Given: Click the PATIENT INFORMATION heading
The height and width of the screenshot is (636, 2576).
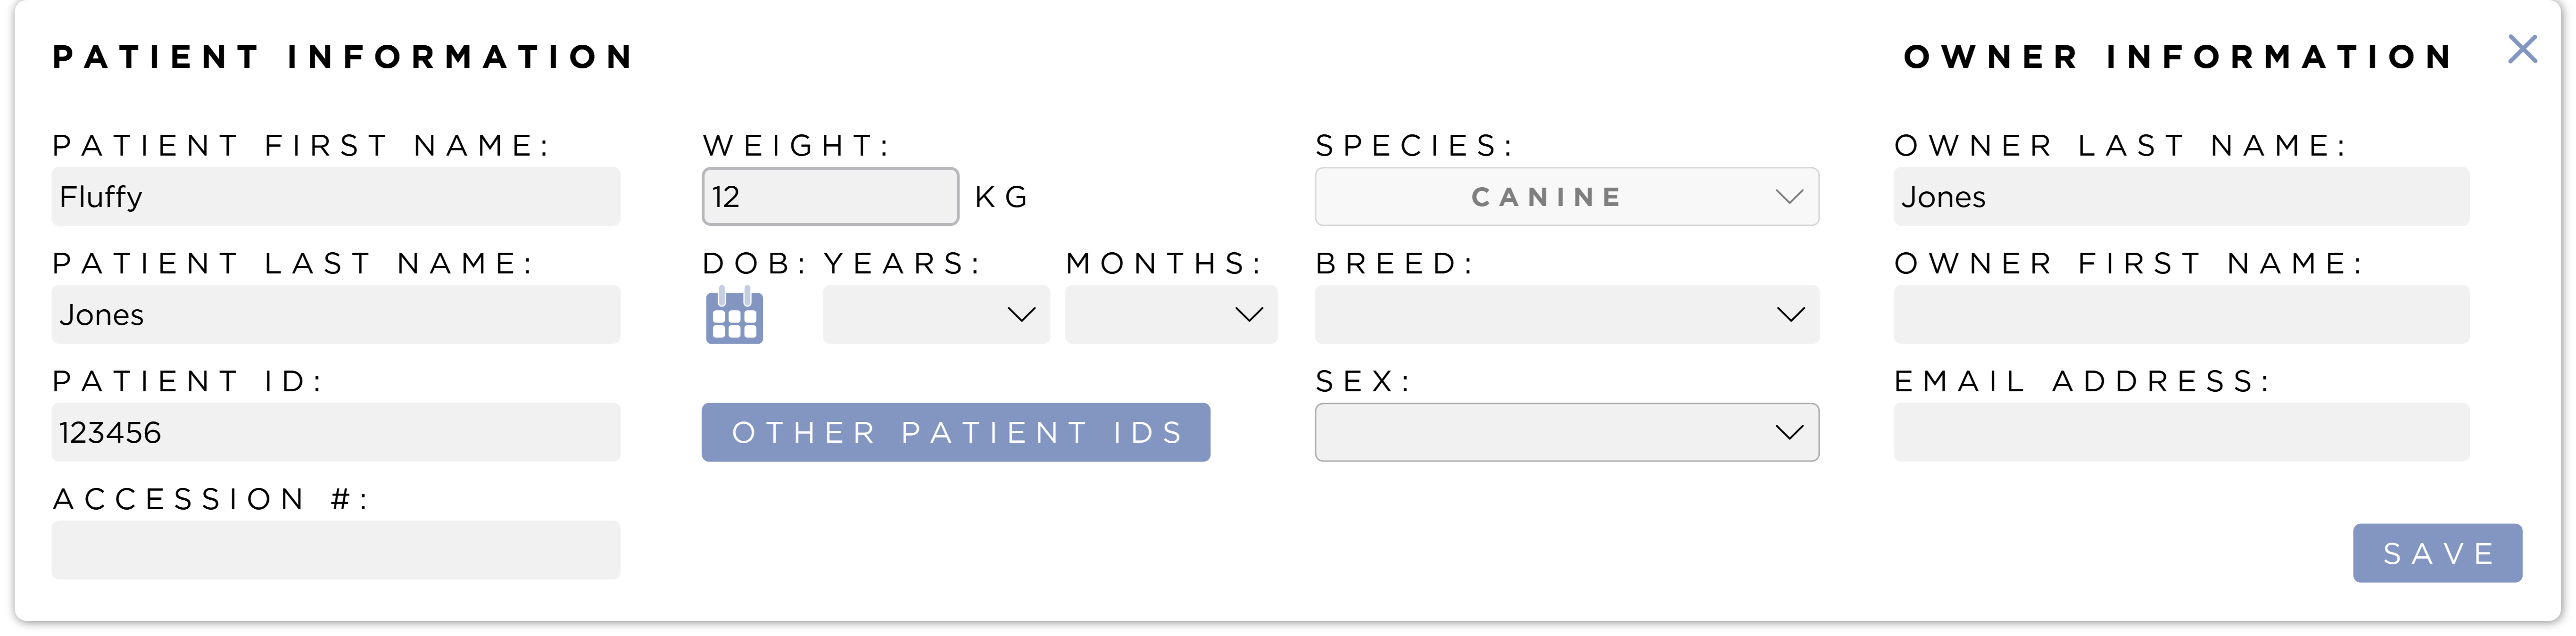Looking at the screenshot, I should pyautogui.click(x=343, y=56).
